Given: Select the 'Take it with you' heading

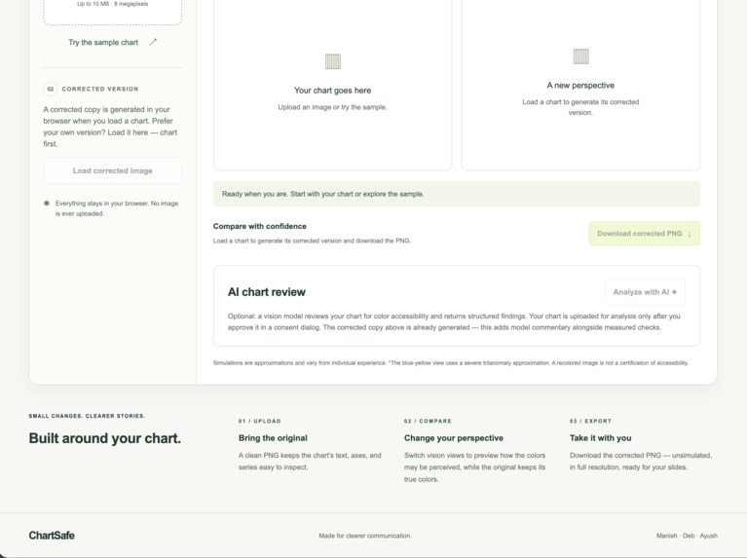Looking at the screenshot, I should [601, 438].
